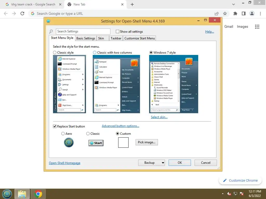Click the Pick image... button
266x199 pixels.
click(x=147, y=142)
